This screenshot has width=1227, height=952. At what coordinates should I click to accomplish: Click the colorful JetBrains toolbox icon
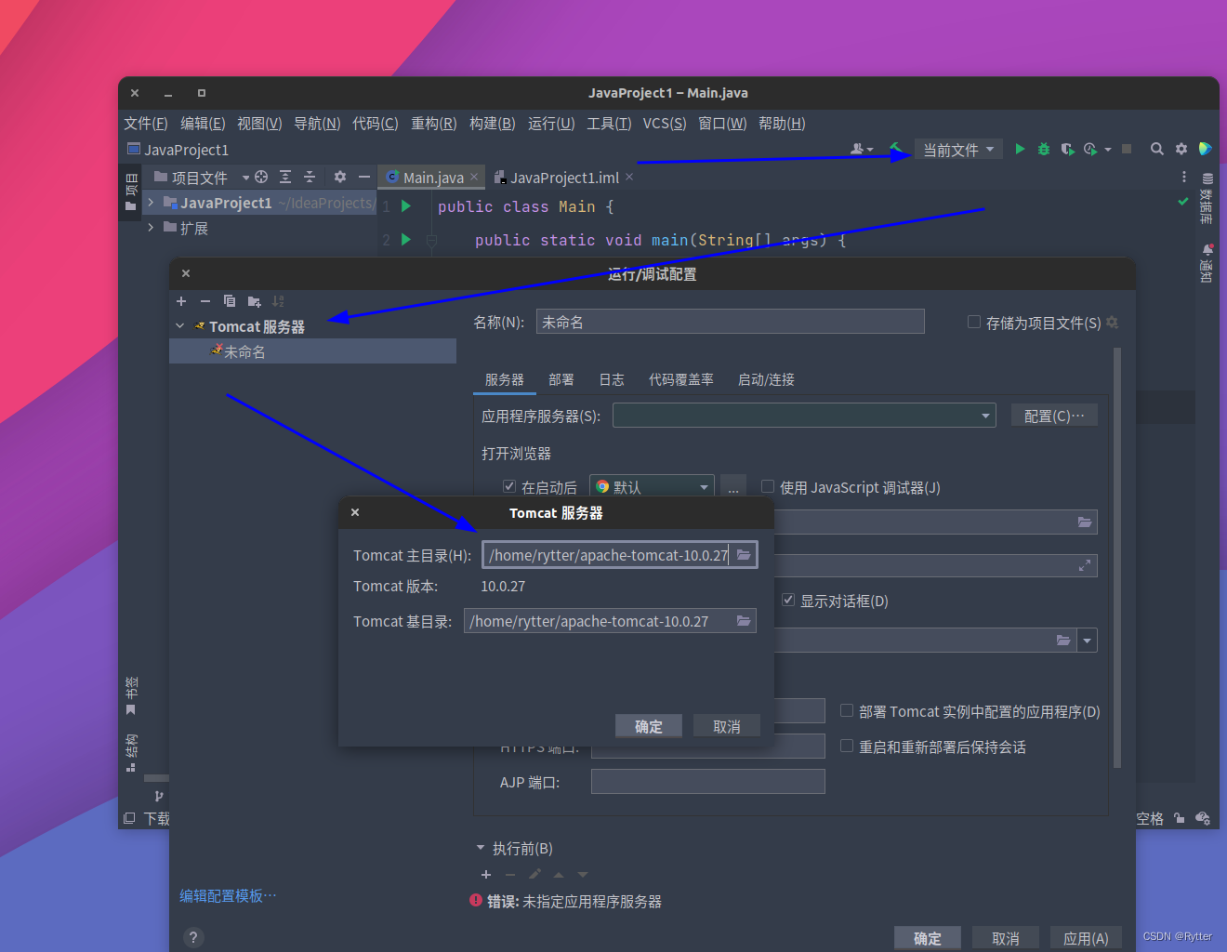(x=1205, y=149)
